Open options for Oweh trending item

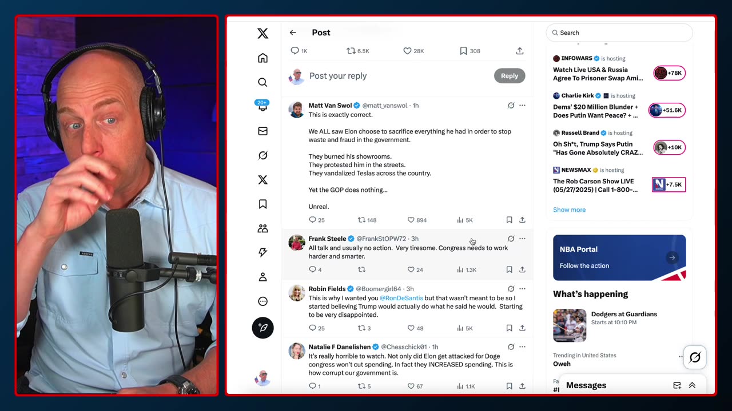click(680, 356)
